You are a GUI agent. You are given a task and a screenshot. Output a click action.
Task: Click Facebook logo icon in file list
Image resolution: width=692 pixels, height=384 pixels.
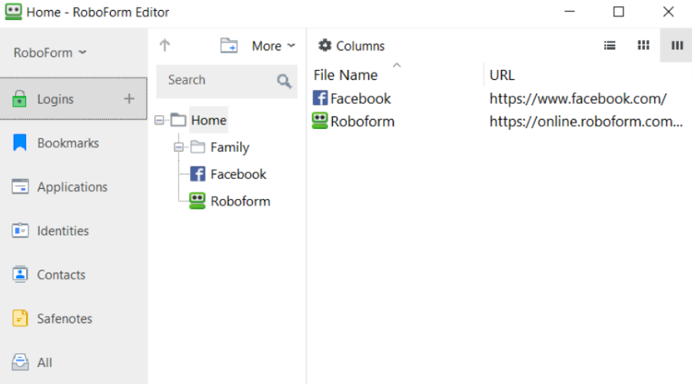click(x=321, y=98)
